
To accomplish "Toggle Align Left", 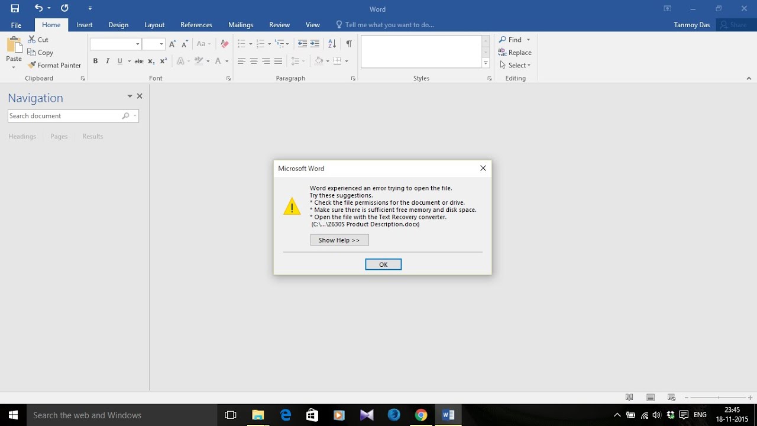I will pos(241,61).
